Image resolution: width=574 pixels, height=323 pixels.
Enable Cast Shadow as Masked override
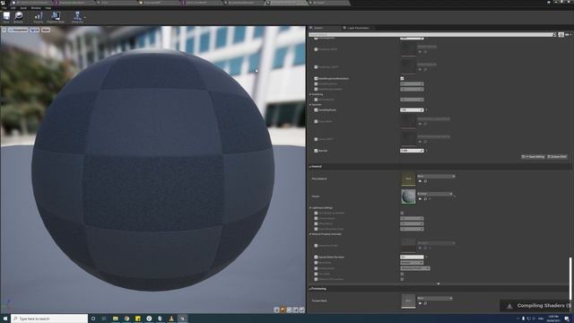coord(316,214)
